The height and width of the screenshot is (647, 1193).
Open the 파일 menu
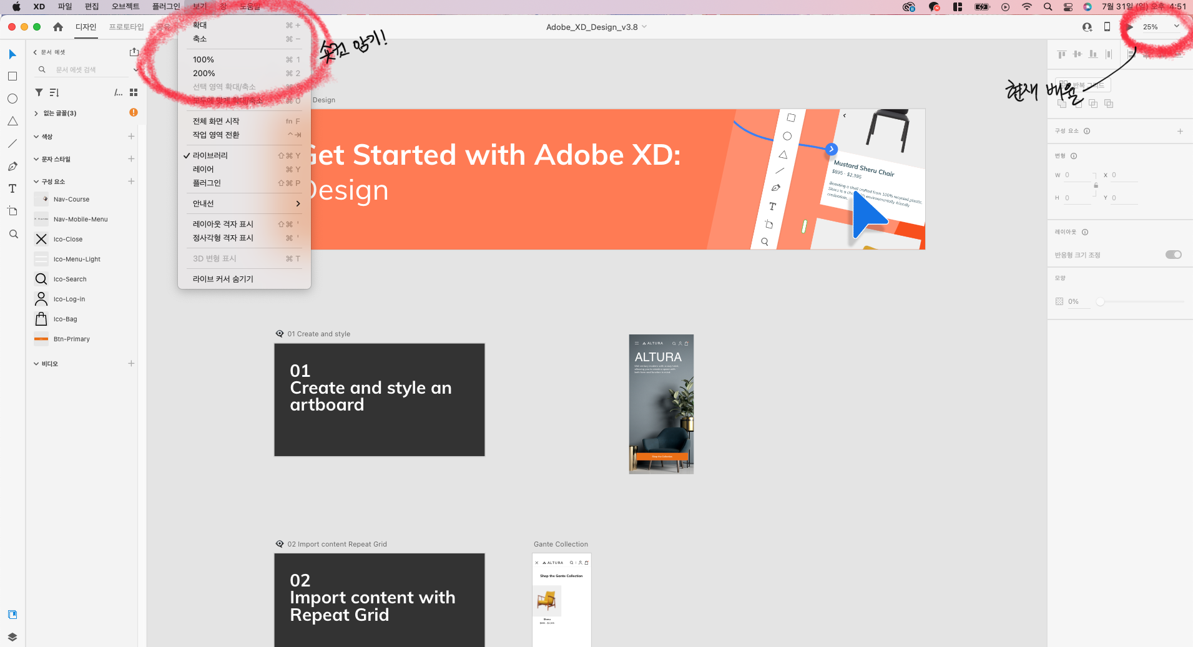(65, 7)
